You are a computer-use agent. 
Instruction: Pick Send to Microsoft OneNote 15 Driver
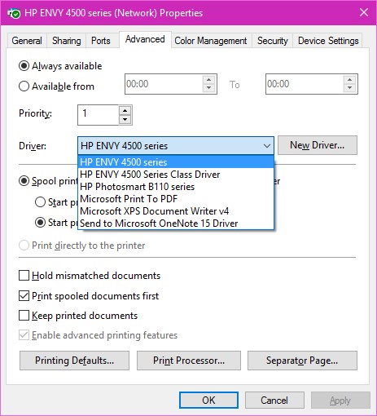pos(176,223)
